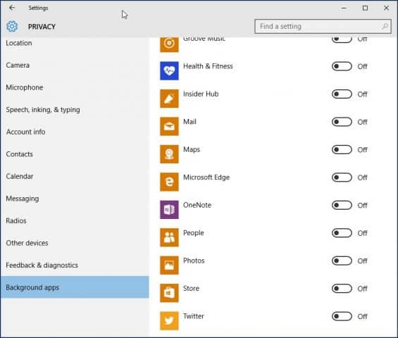This screenshot has width=398, height=338.
Task: Click the People app icon
Action: (169, 237)
